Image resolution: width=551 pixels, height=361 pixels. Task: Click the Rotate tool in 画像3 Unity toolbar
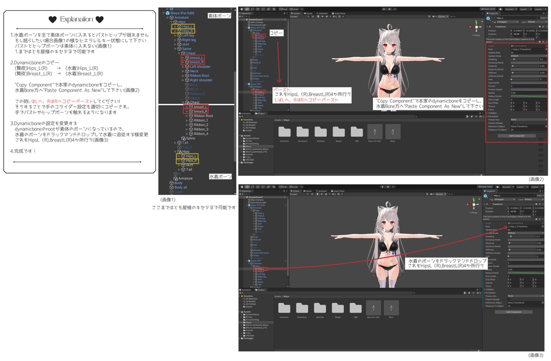click(253, 187)
